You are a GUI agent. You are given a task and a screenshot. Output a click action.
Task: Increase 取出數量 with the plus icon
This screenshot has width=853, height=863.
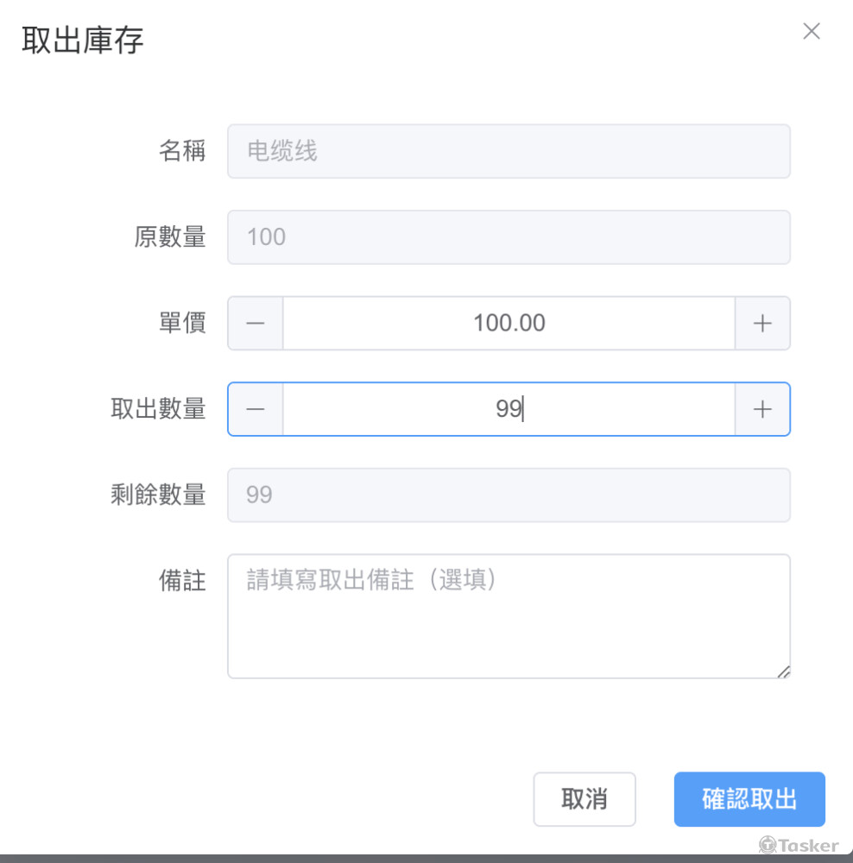point(762,409)
